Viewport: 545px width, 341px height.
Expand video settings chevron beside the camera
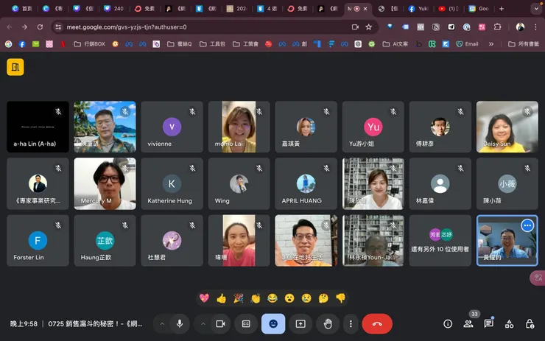click(203, 323)
